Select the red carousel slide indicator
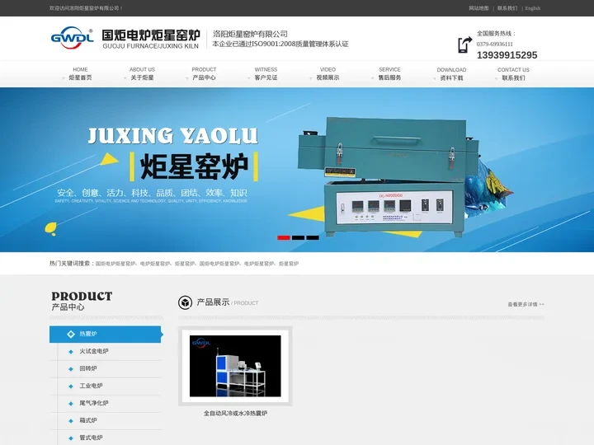The image size is (594, 445). pyautogui.click(x=284, y=237)
